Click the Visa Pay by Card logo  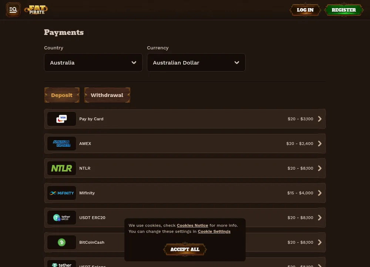pyautogui.click(x=61, y=119)
